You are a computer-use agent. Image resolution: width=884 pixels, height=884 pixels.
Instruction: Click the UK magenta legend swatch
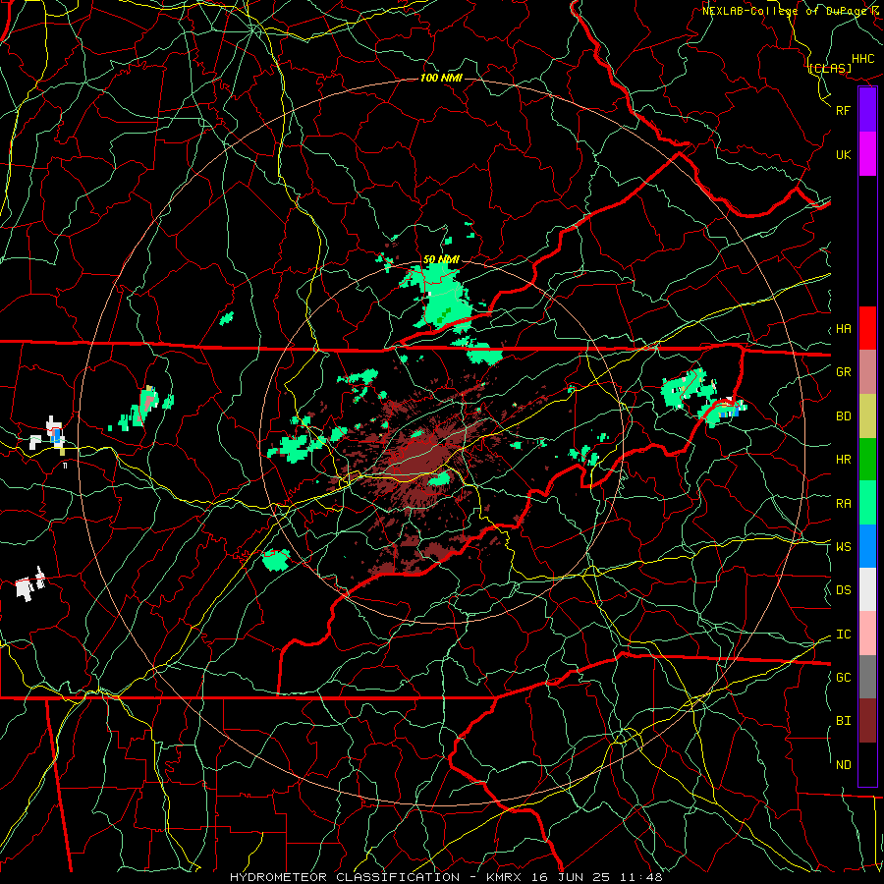(867, 154)
